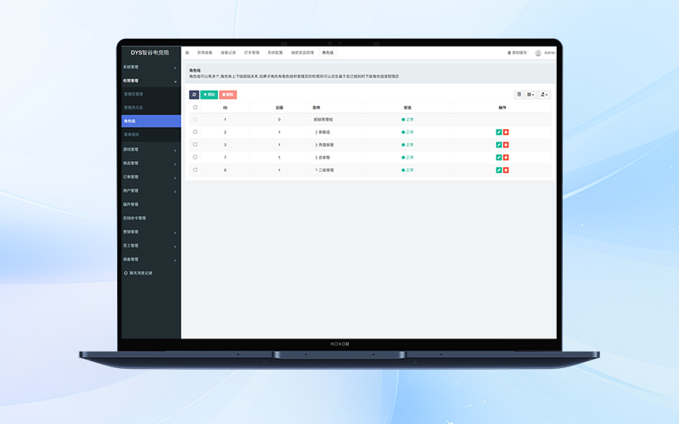Check the checkbox for row ID 8
679x424 pixels.
[x=195, y=170]
